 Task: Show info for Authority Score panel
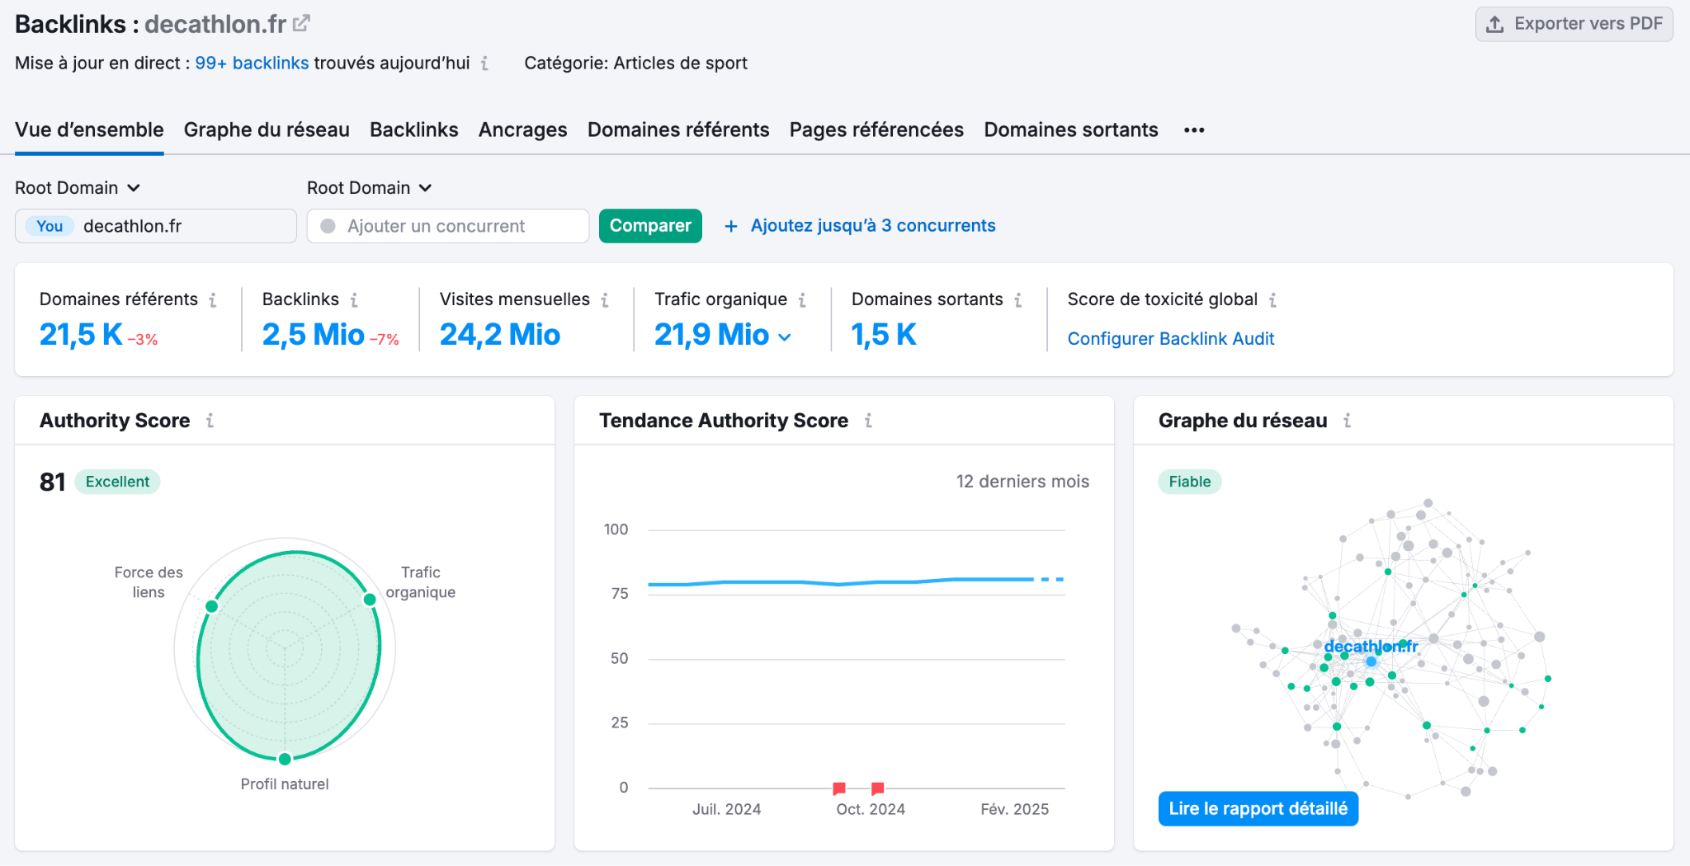point(210,421)
